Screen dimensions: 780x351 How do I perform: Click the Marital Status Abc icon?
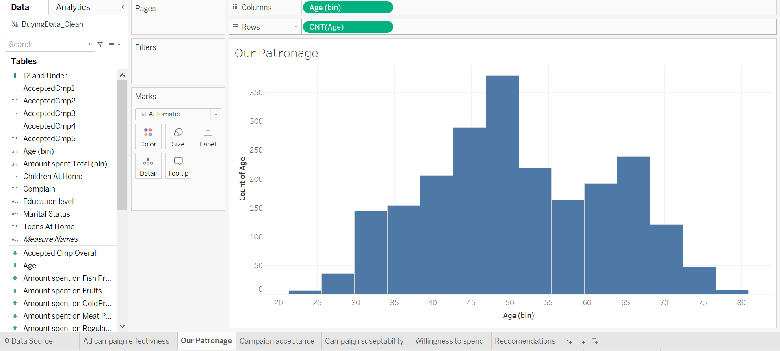(15, 214)
